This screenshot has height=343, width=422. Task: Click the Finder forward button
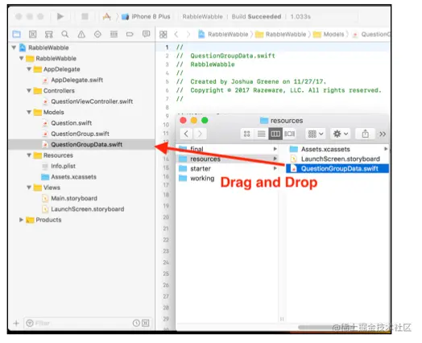(x=200, y=134)
